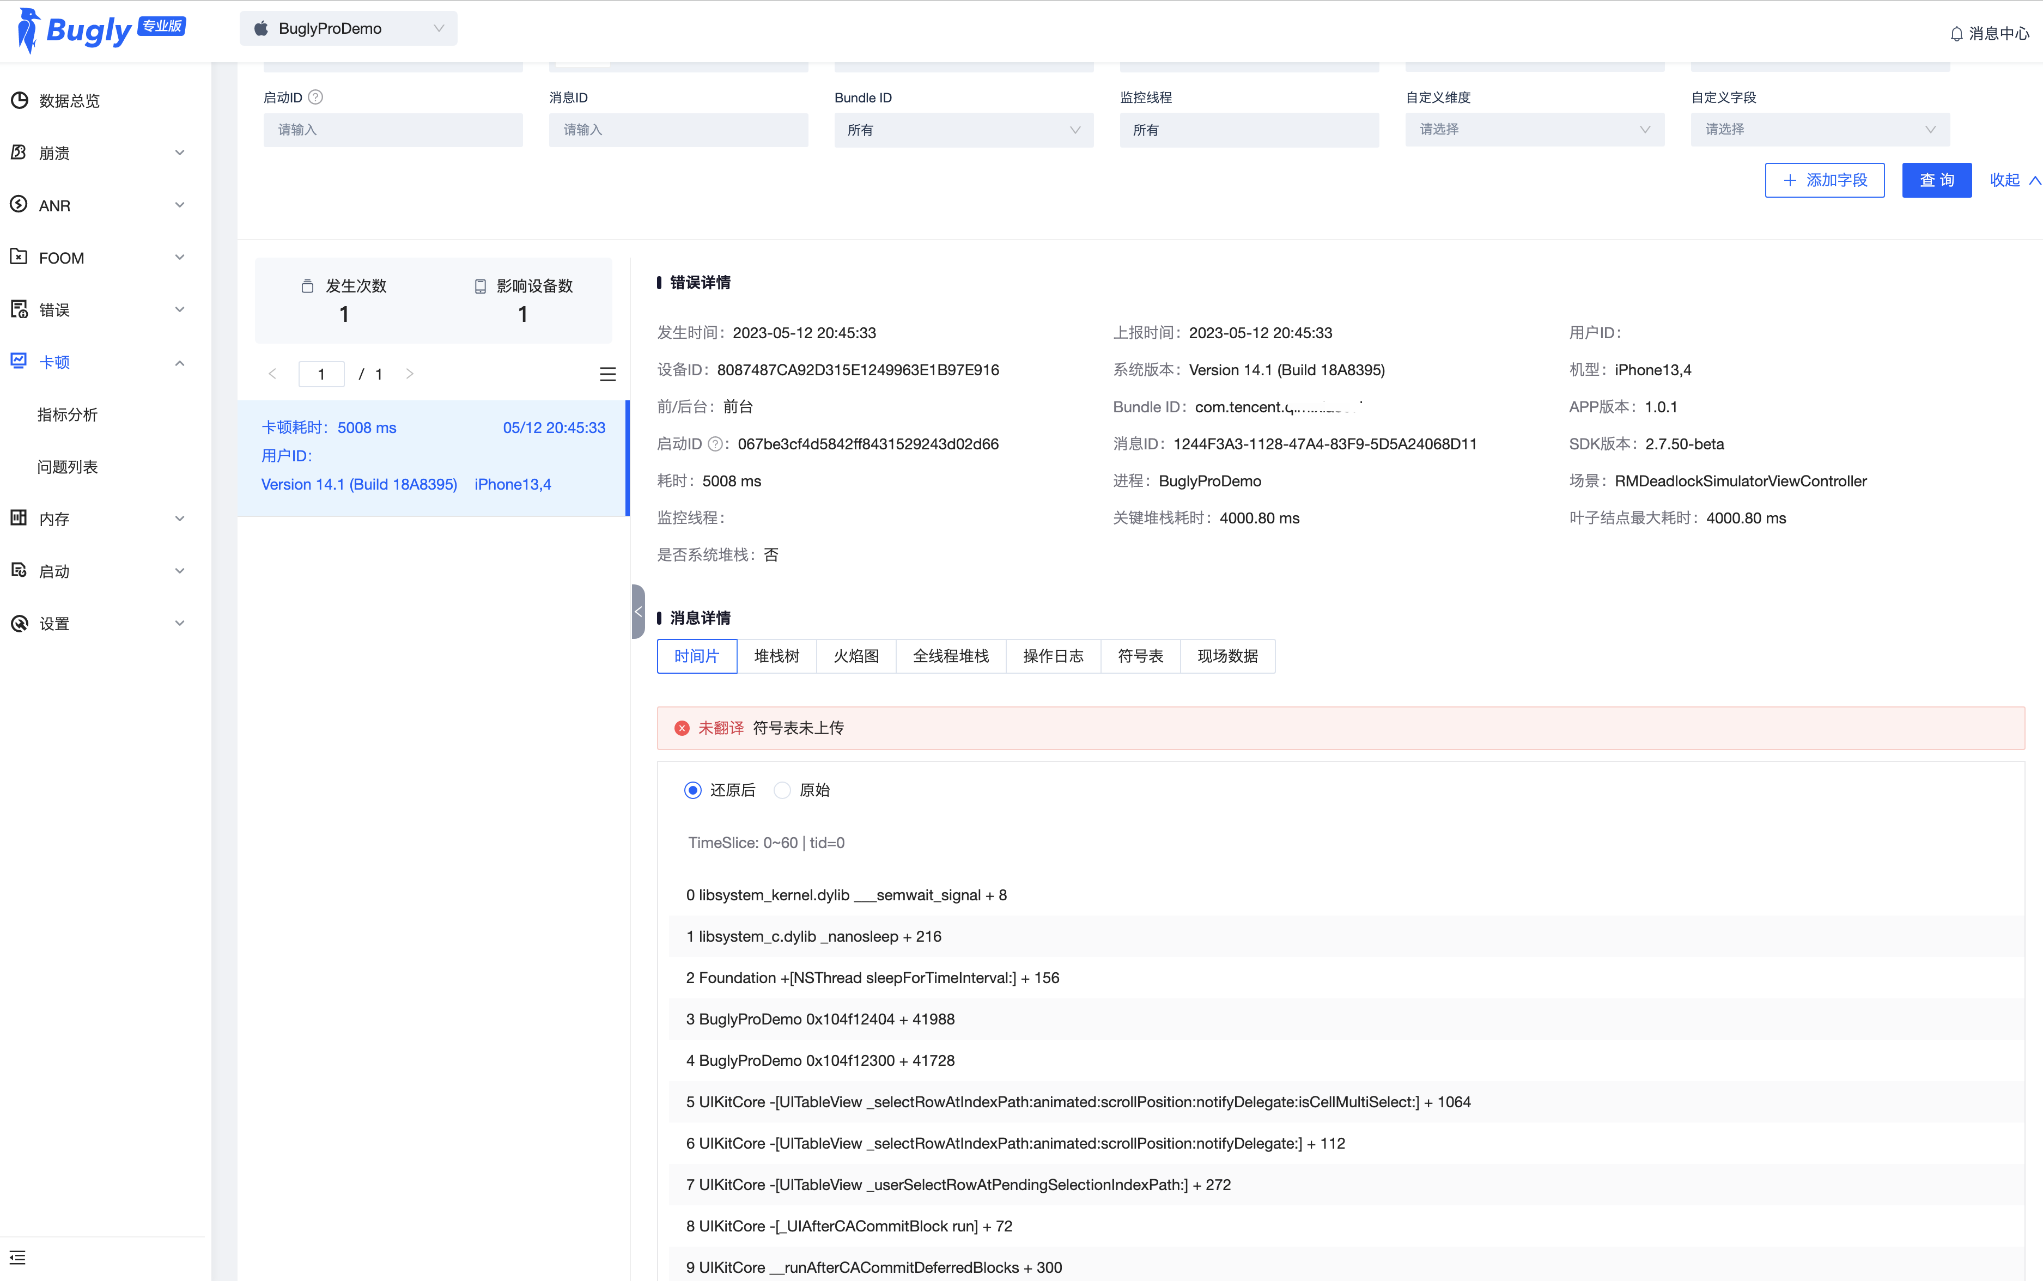
Task: Click the FOOM sidebar icon
Action: click(20, 257)
